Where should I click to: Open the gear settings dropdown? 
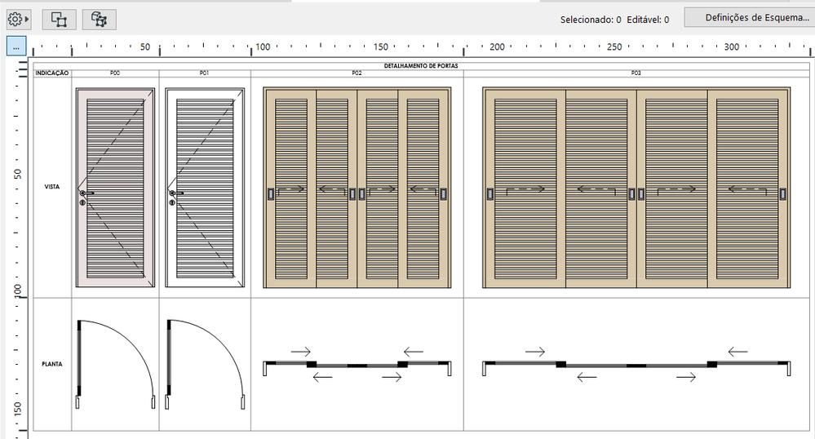tap(18, 20)
